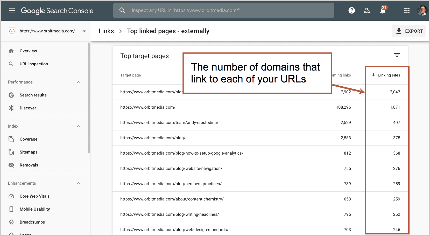Click the Breadcrumbs layers icon

[11, 222]
